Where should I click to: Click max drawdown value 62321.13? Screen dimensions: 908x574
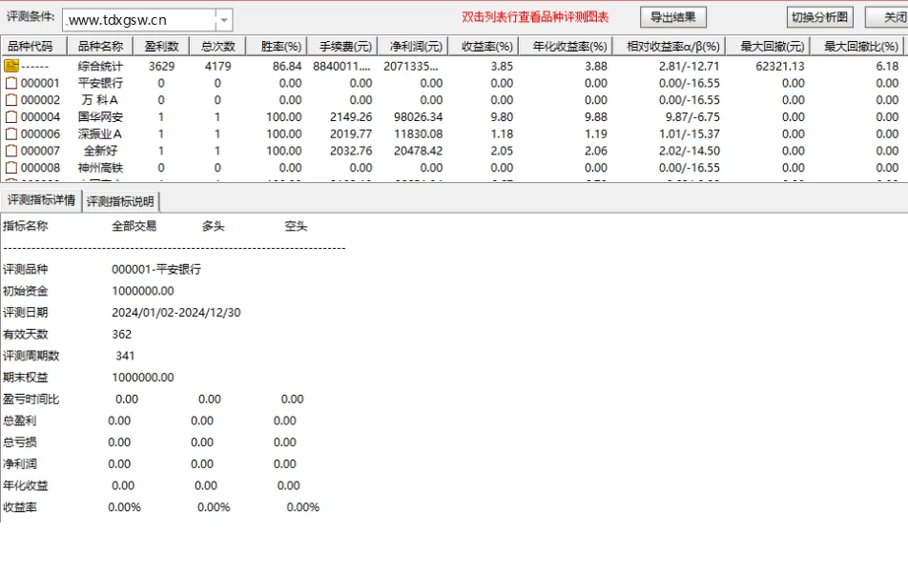(x=779, y=67)
